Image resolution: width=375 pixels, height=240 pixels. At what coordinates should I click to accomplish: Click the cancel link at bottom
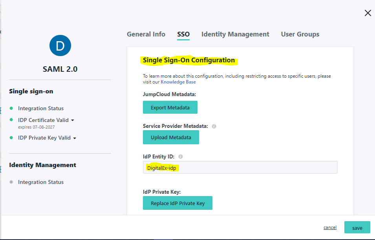(x=330, y=227)
